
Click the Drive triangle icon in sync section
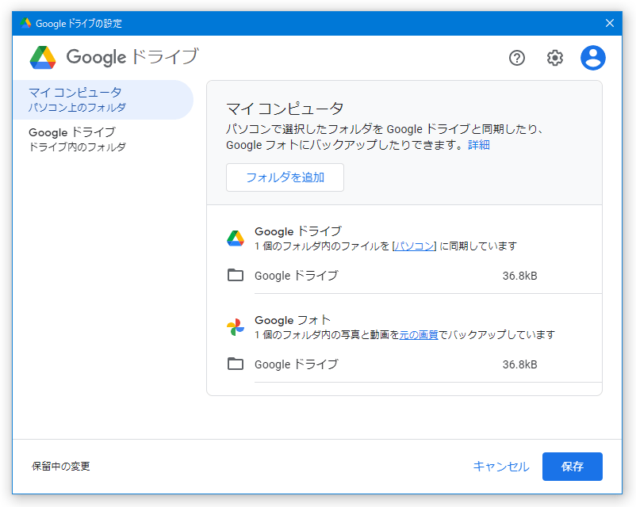pos(236,238)
